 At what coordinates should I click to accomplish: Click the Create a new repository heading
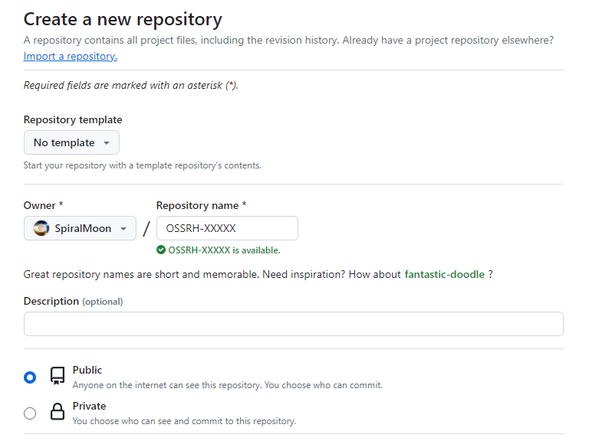point(123,19)
